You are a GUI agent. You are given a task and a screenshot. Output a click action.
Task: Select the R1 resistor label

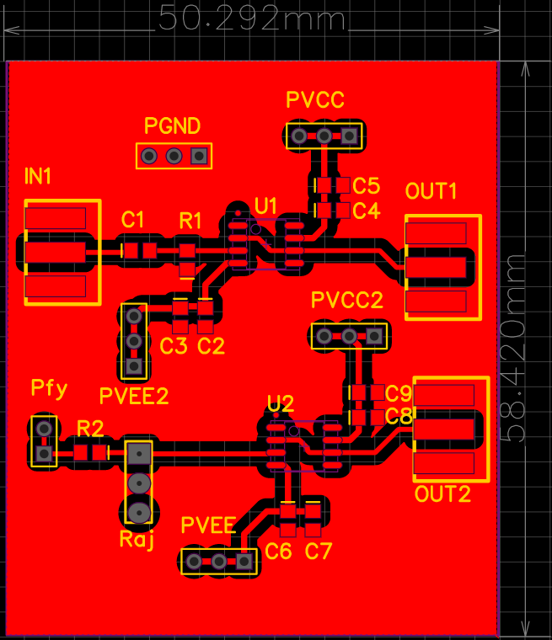point(190,221)
